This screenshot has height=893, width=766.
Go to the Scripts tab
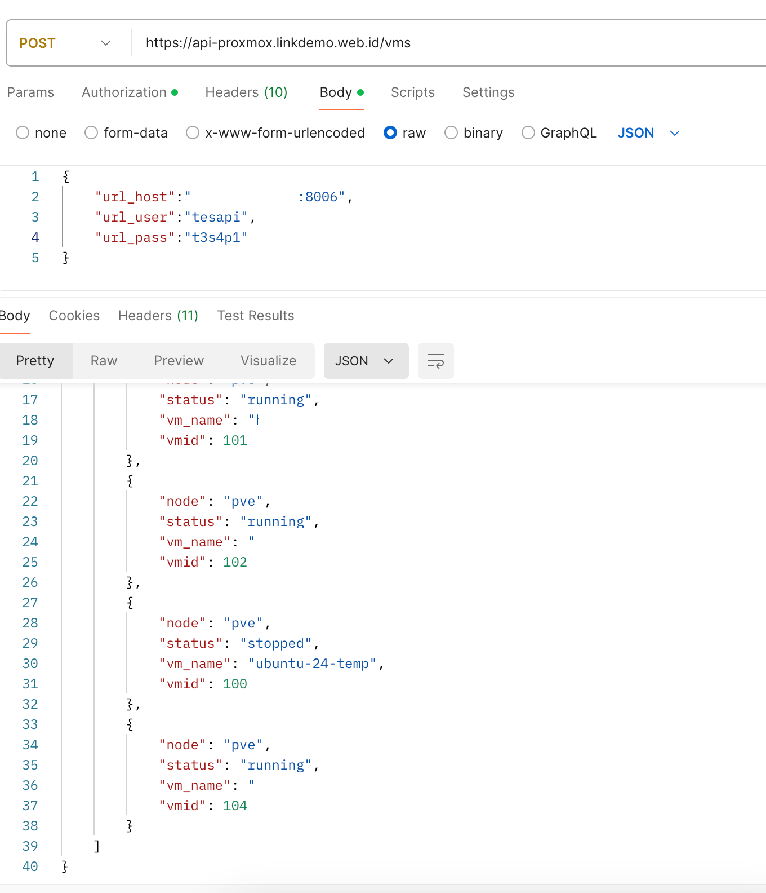coord(412,92)
